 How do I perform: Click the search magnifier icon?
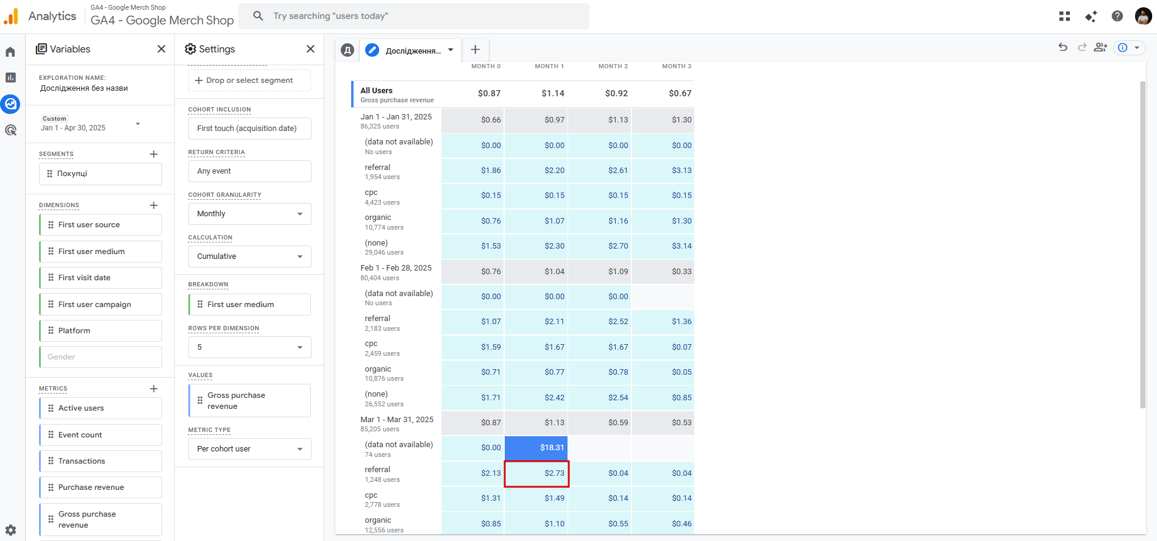point(258,16)
